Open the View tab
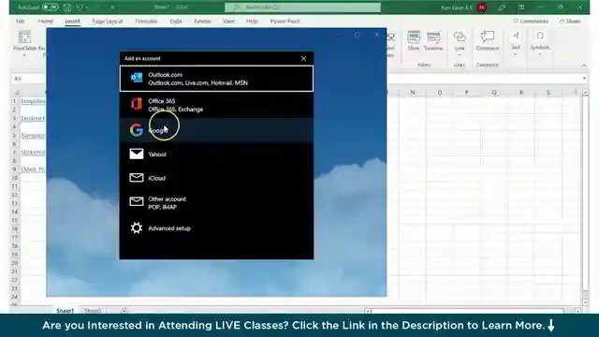Viewport: 599px width, 337px height. coord(228,22)
